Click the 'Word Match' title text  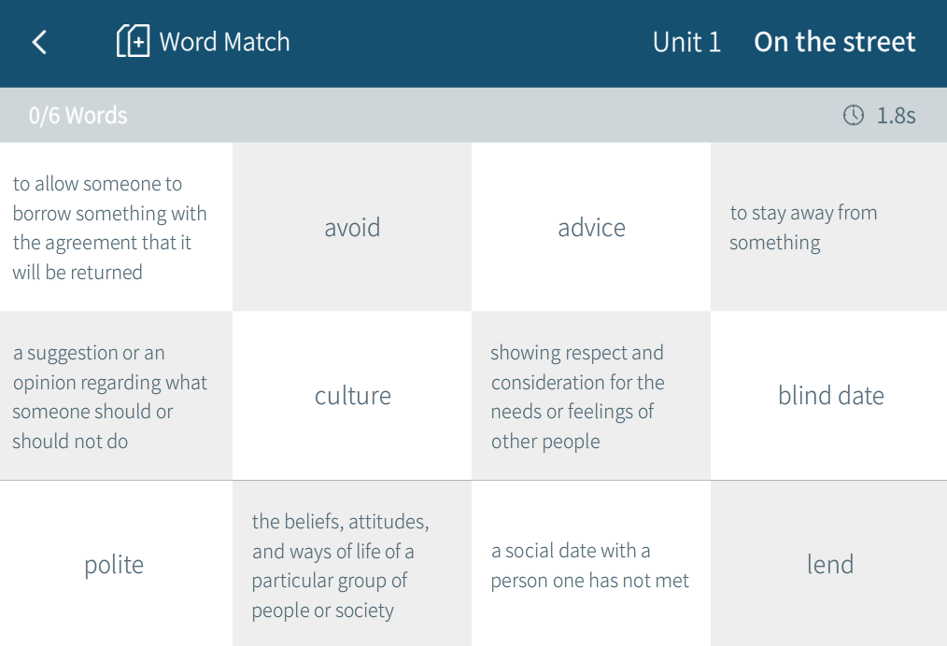(224, 42)
